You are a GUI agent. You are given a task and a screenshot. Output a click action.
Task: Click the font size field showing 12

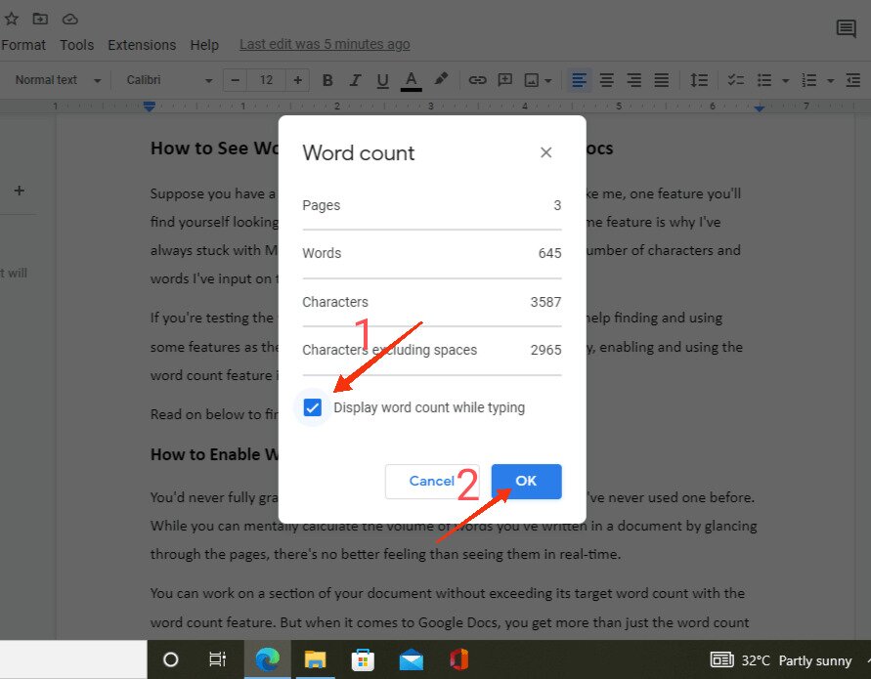point(266,80)
